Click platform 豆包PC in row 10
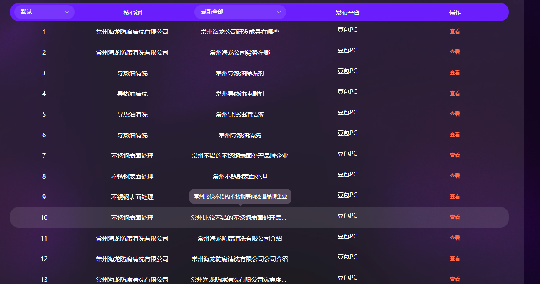The height and width of the screenshot is (284, 540). tap(347, 216)
